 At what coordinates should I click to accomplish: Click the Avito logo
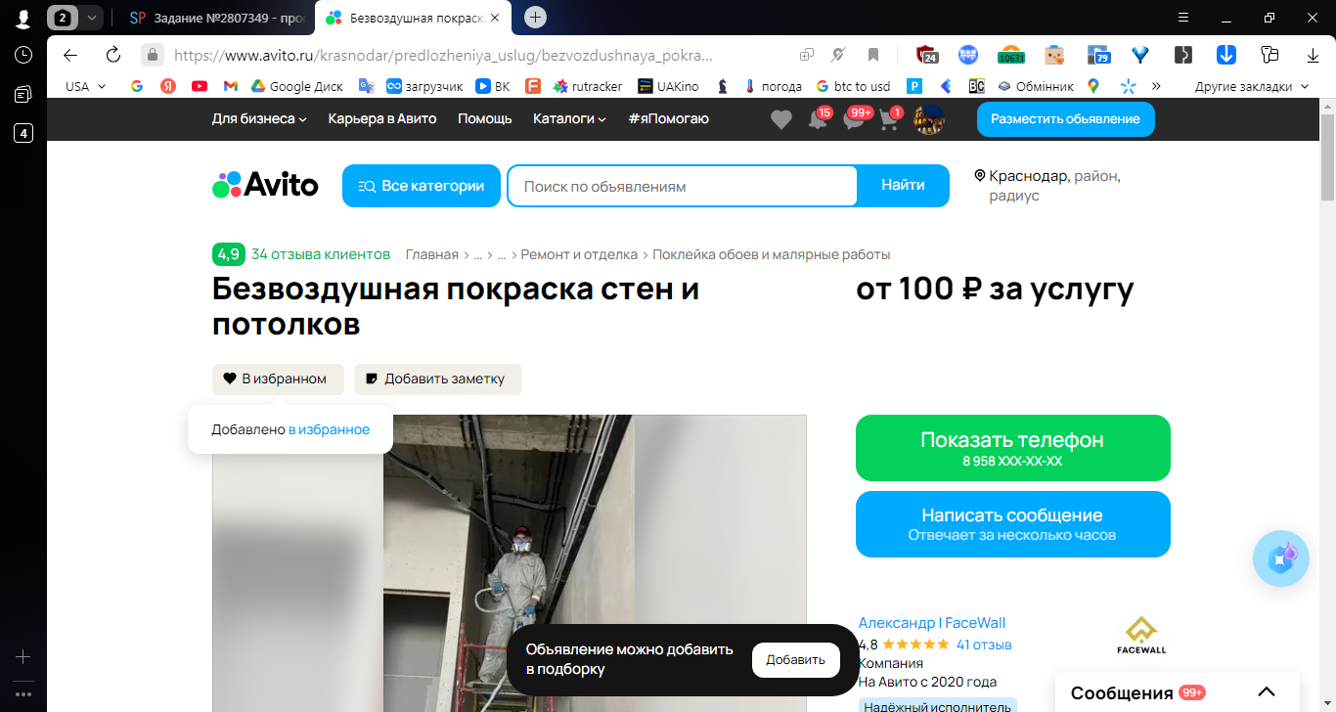pyautogui.click(x=265, y=185)
